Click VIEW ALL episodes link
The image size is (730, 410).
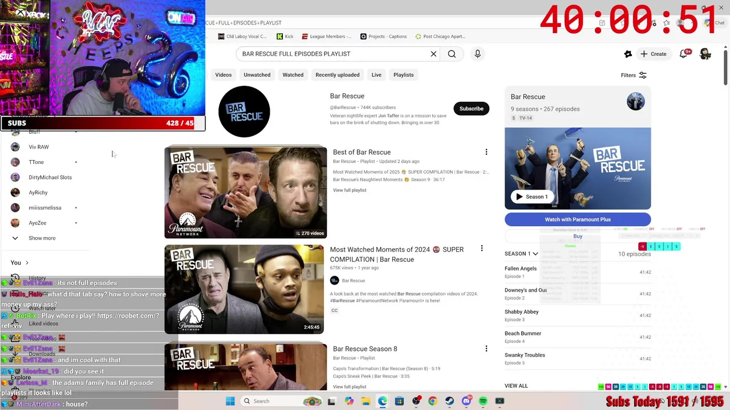click(x=516, y=386)
